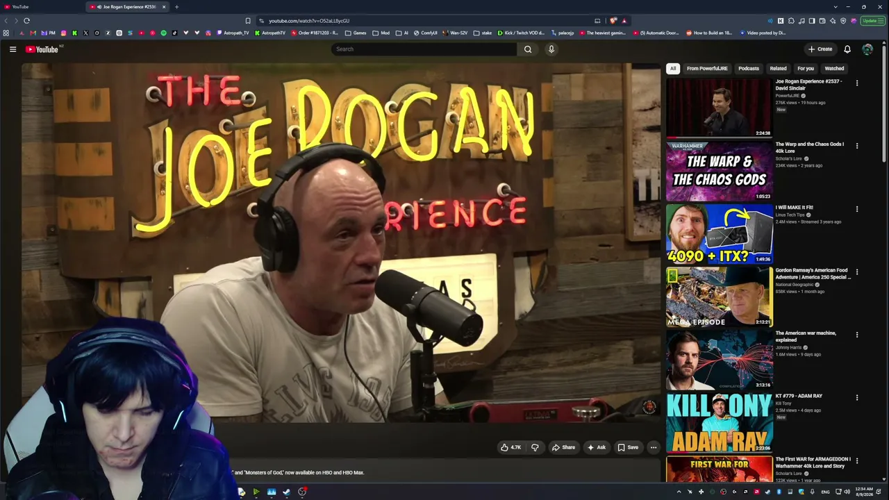
Task: Open more actions ellipsis under the video
Action: tap(653, 447)
